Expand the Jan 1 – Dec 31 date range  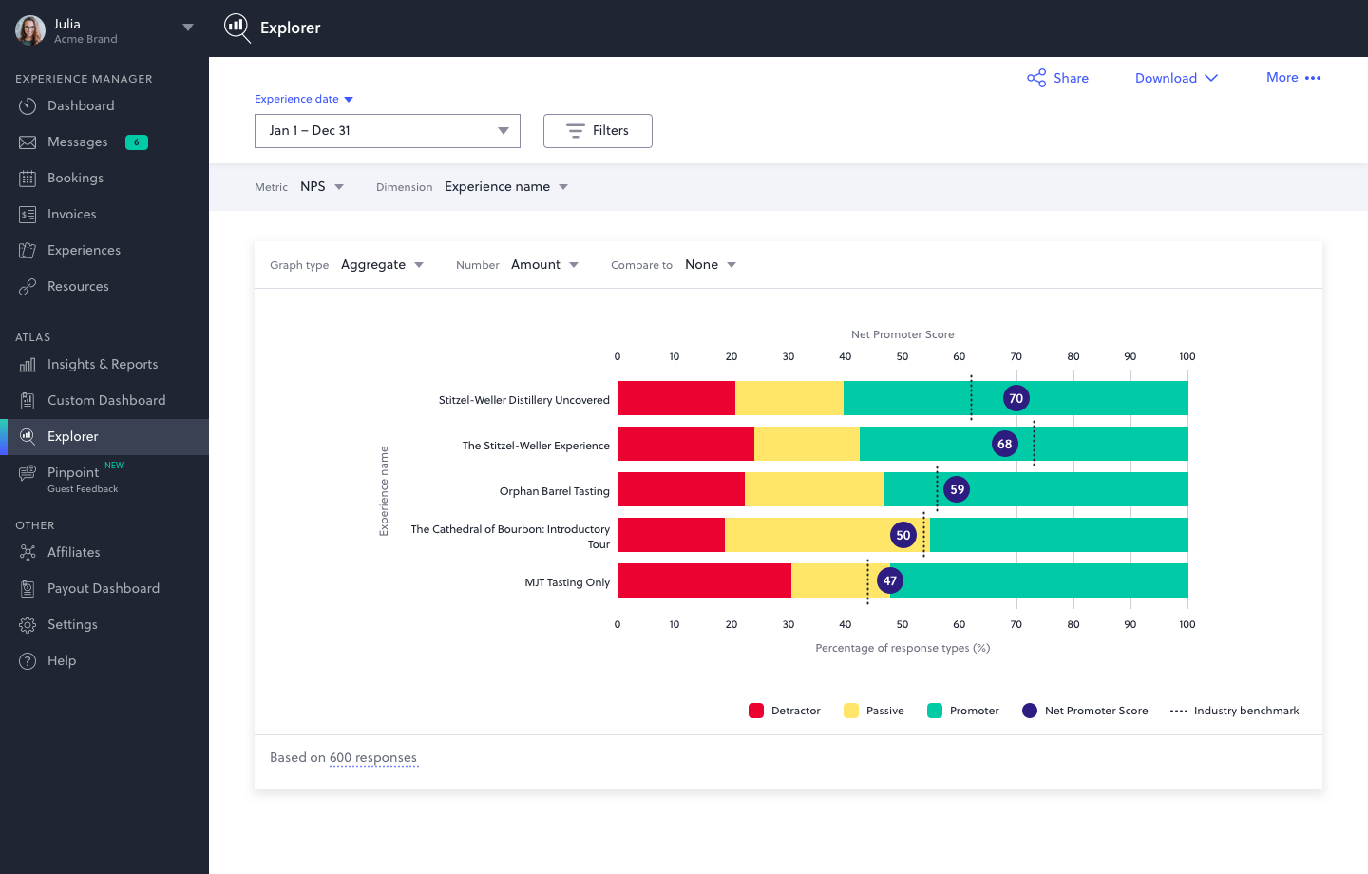point(387,131)
